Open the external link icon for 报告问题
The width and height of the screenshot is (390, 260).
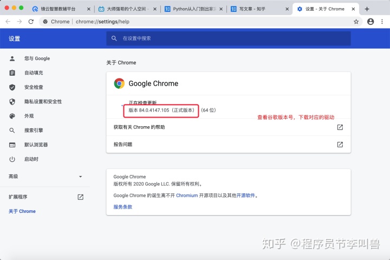click(340, 145)
